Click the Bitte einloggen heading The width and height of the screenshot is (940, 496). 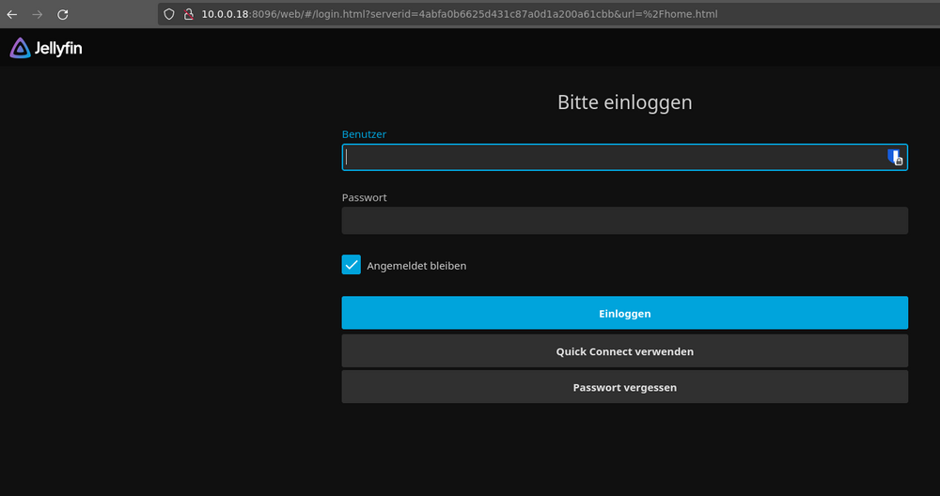click(x=625, y=102)
